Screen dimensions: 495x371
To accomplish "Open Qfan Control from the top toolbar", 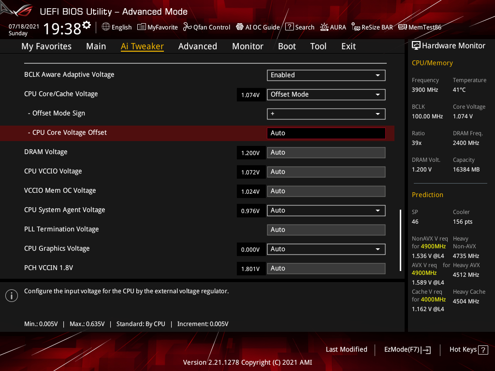I will tap(206, 27).
